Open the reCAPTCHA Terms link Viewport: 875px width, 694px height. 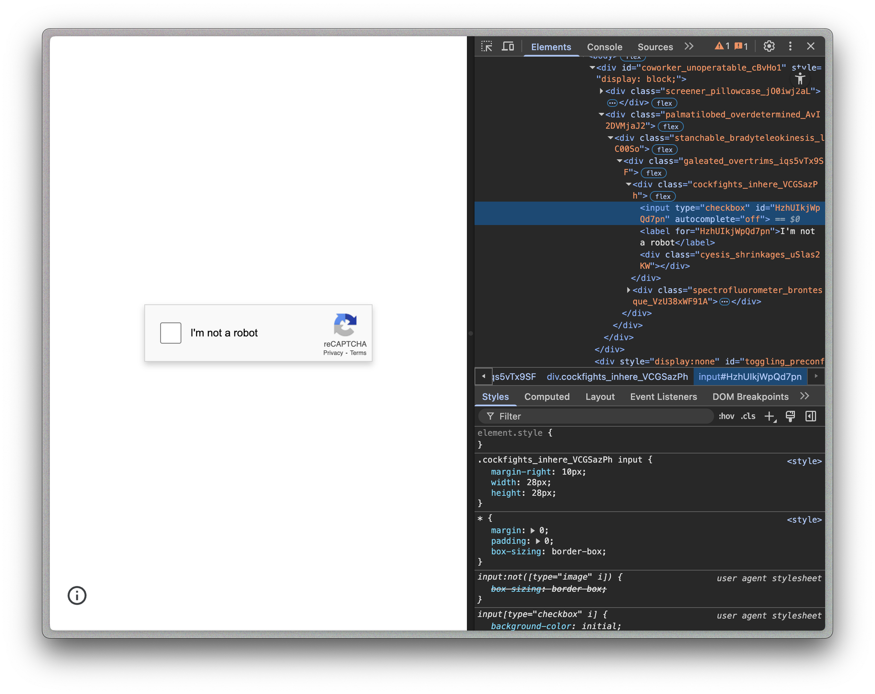pos(358,353)
